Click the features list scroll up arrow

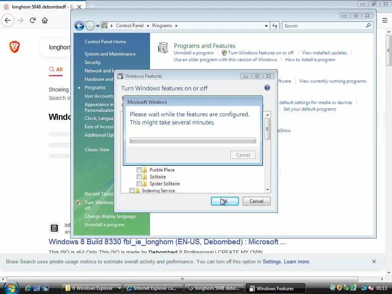[268, 115]
